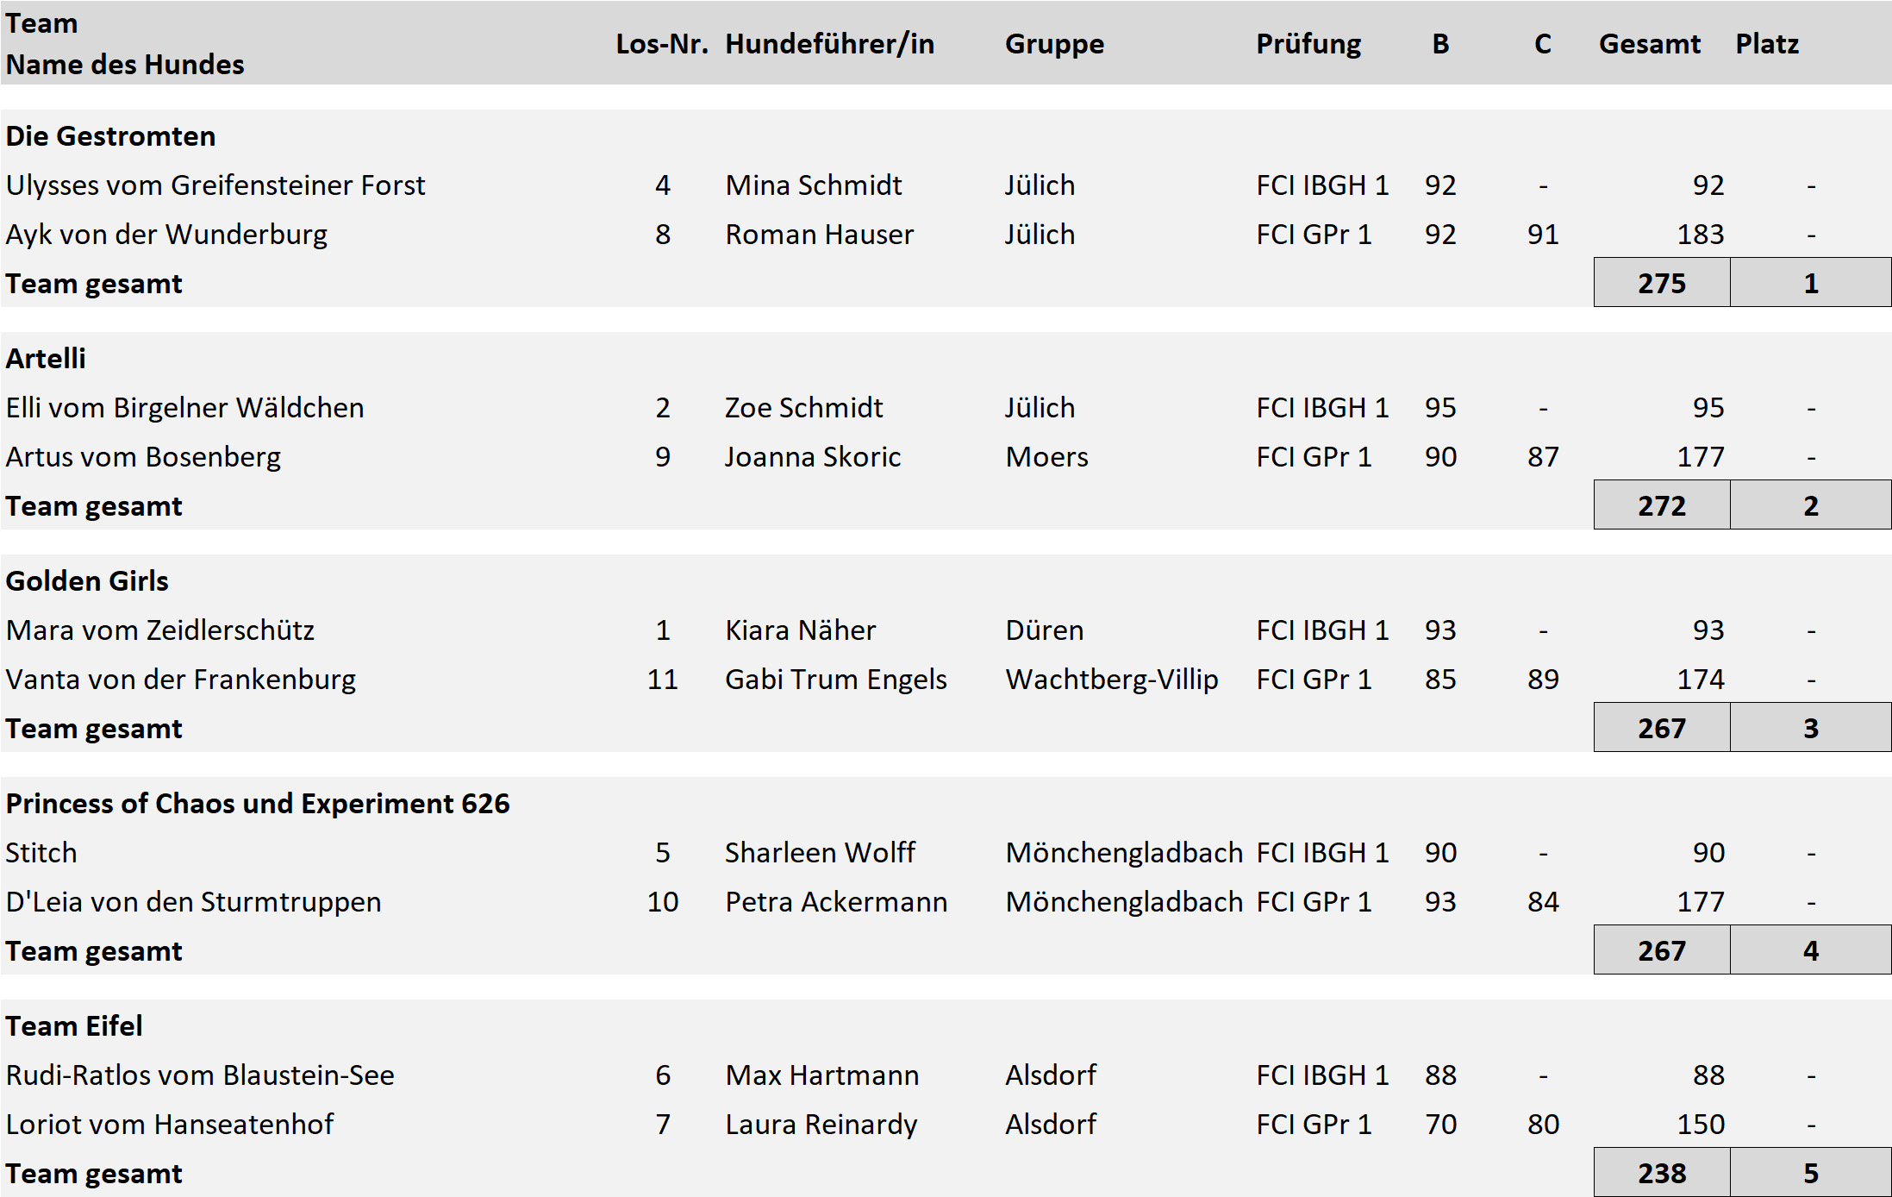Click the Gruppe column header

[1054, 44]
